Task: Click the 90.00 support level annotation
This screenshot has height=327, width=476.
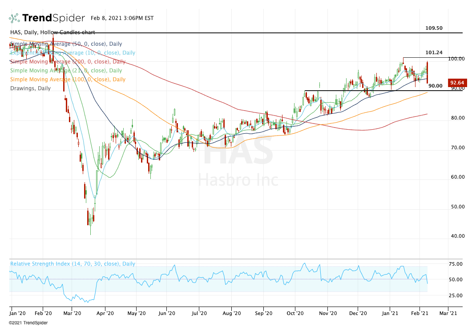Action: pos(436,86)
